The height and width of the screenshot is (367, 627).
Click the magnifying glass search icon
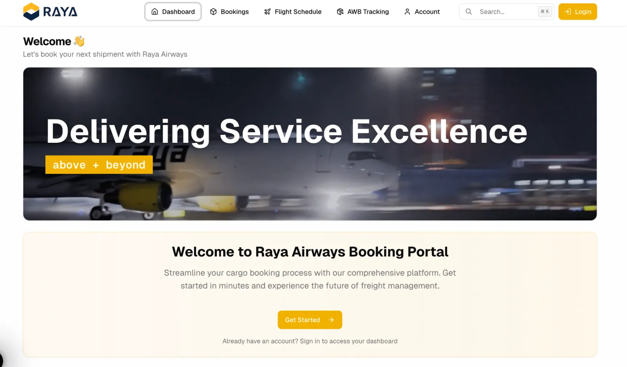[469, 12]
